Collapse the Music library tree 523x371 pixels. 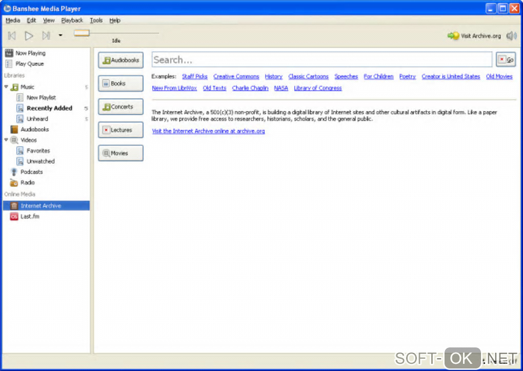tap(6, 87)
